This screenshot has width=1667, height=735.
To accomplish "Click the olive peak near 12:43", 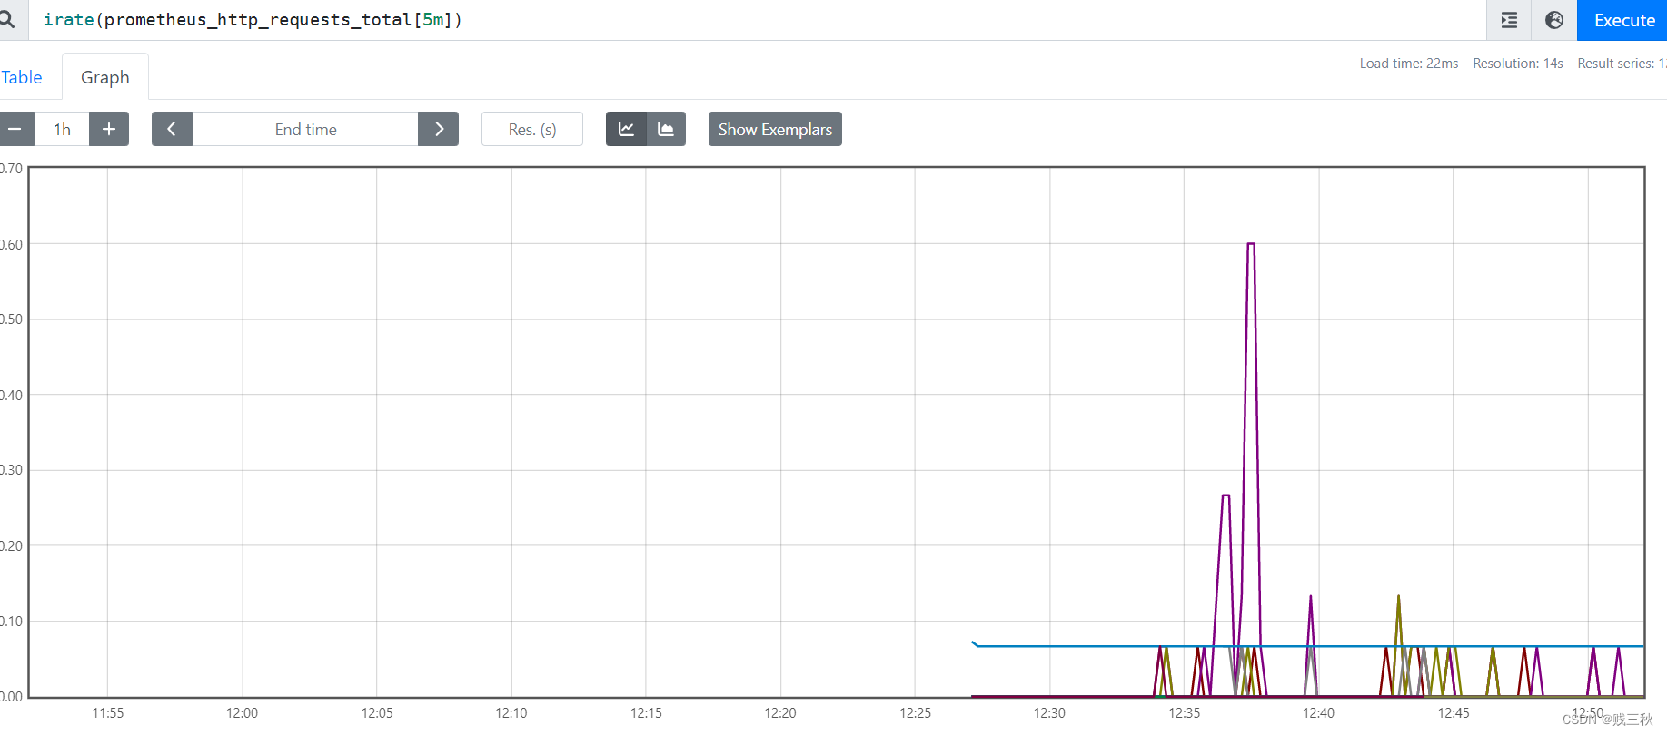I will 1398,599.
